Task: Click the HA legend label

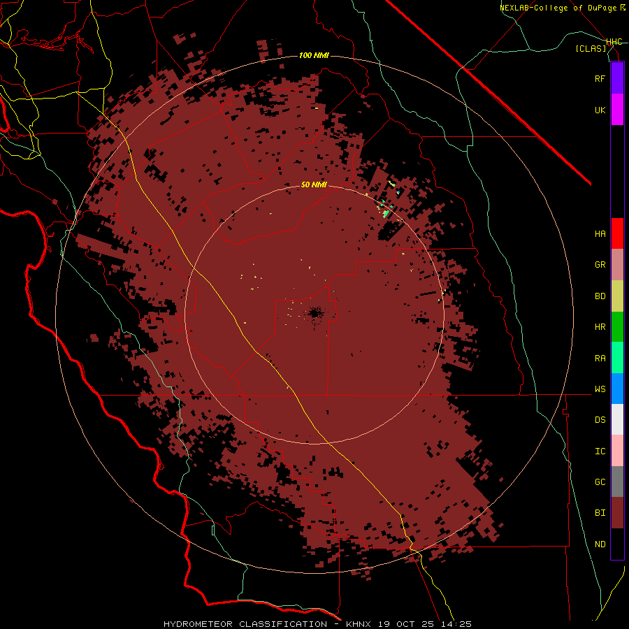Action: pyautogui.click(x=600, y=234)
